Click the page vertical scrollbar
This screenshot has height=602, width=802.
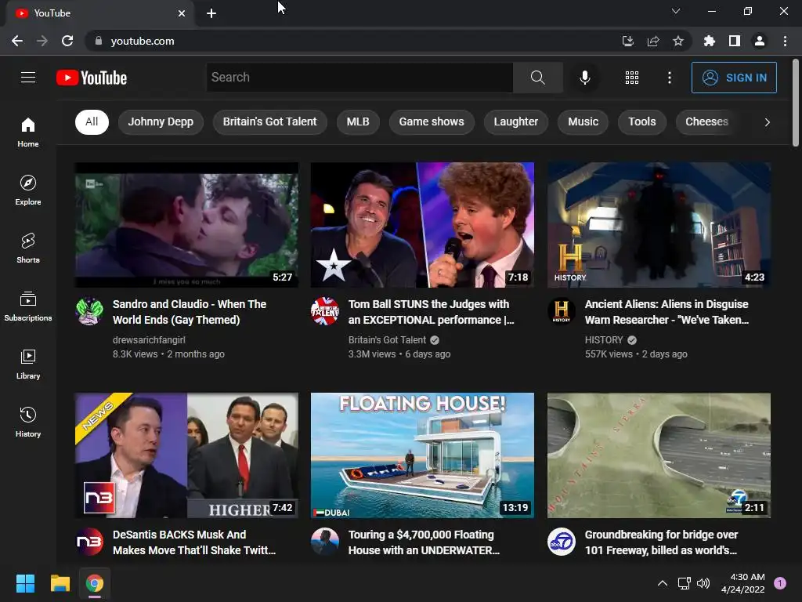[x=796, y=103]
